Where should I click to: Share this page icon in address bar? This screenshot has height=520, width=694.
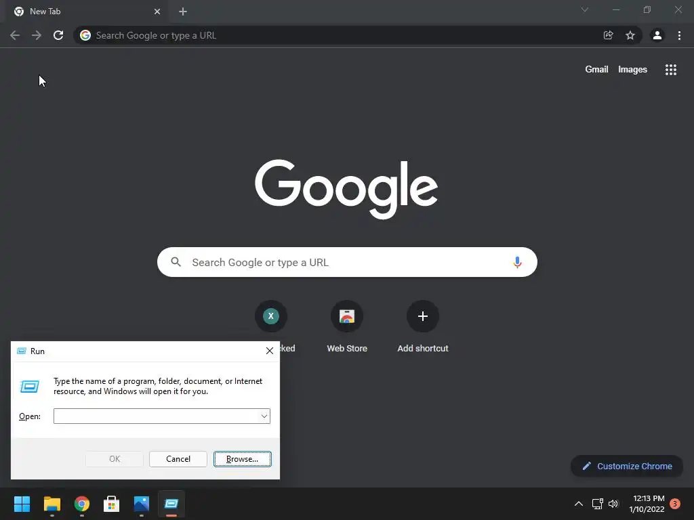608,35
